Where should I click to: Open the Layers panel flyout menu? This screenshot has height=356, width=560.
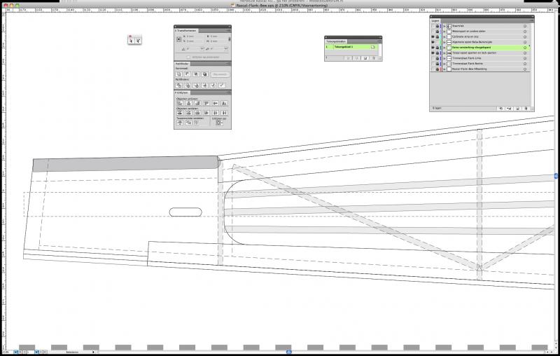click(531, 21)
